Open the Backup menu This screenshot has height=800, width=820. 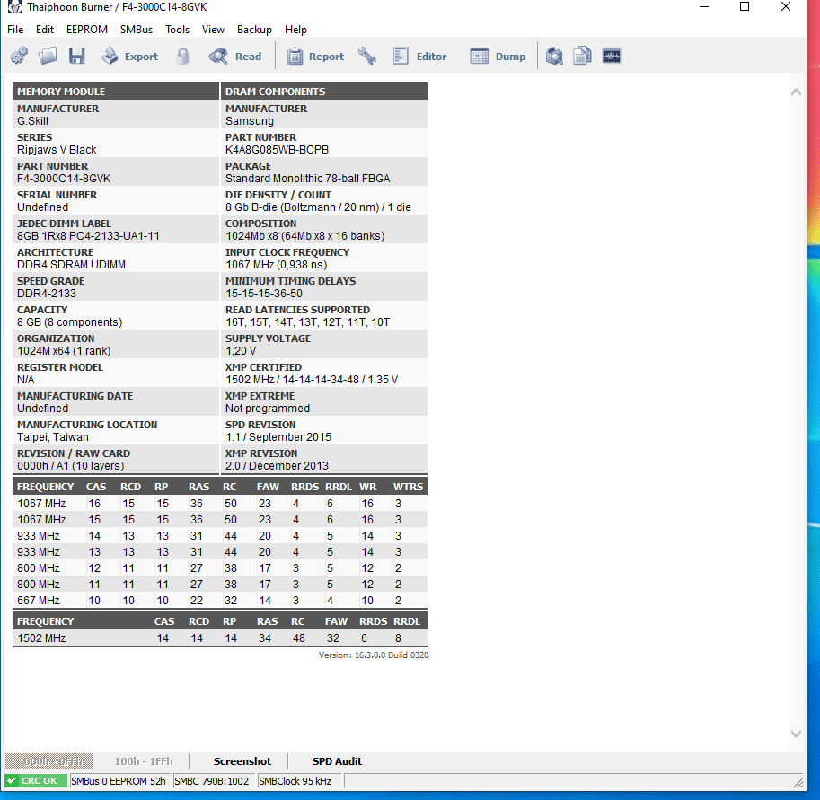pyautogui.click(x=254, y=30)
